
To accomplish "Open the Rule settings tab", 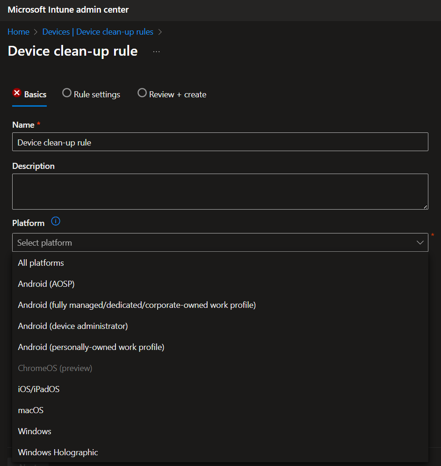I will pos(91,95).
